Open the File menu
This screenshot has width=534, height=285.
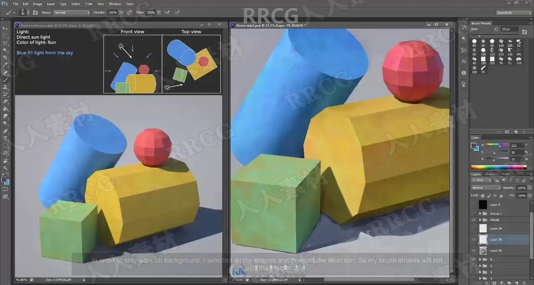15,4
